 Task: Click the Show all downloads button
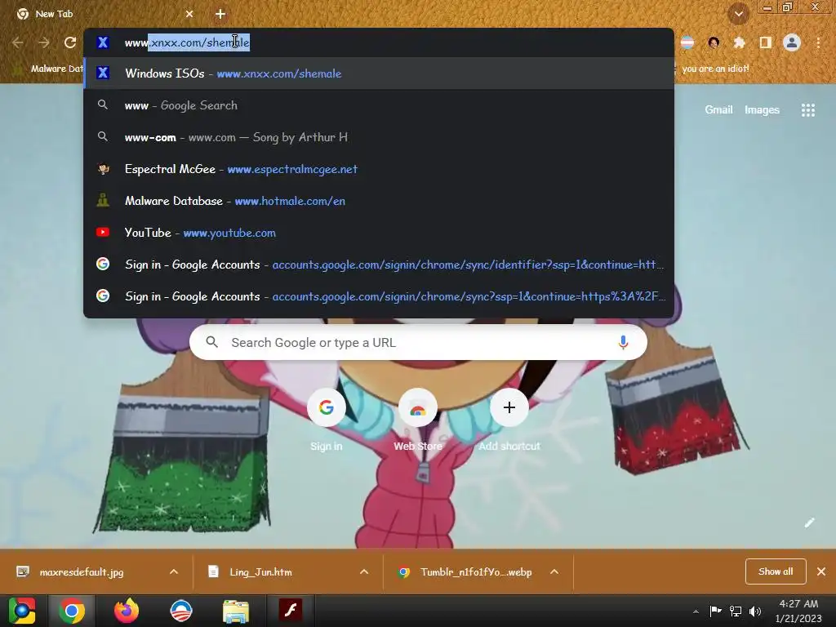776,571
